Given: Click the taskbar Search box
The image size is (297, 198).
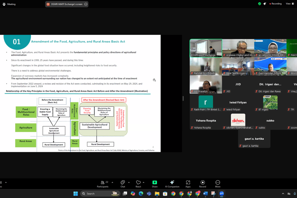Looking at the screenshot, I should coord(101,193).
